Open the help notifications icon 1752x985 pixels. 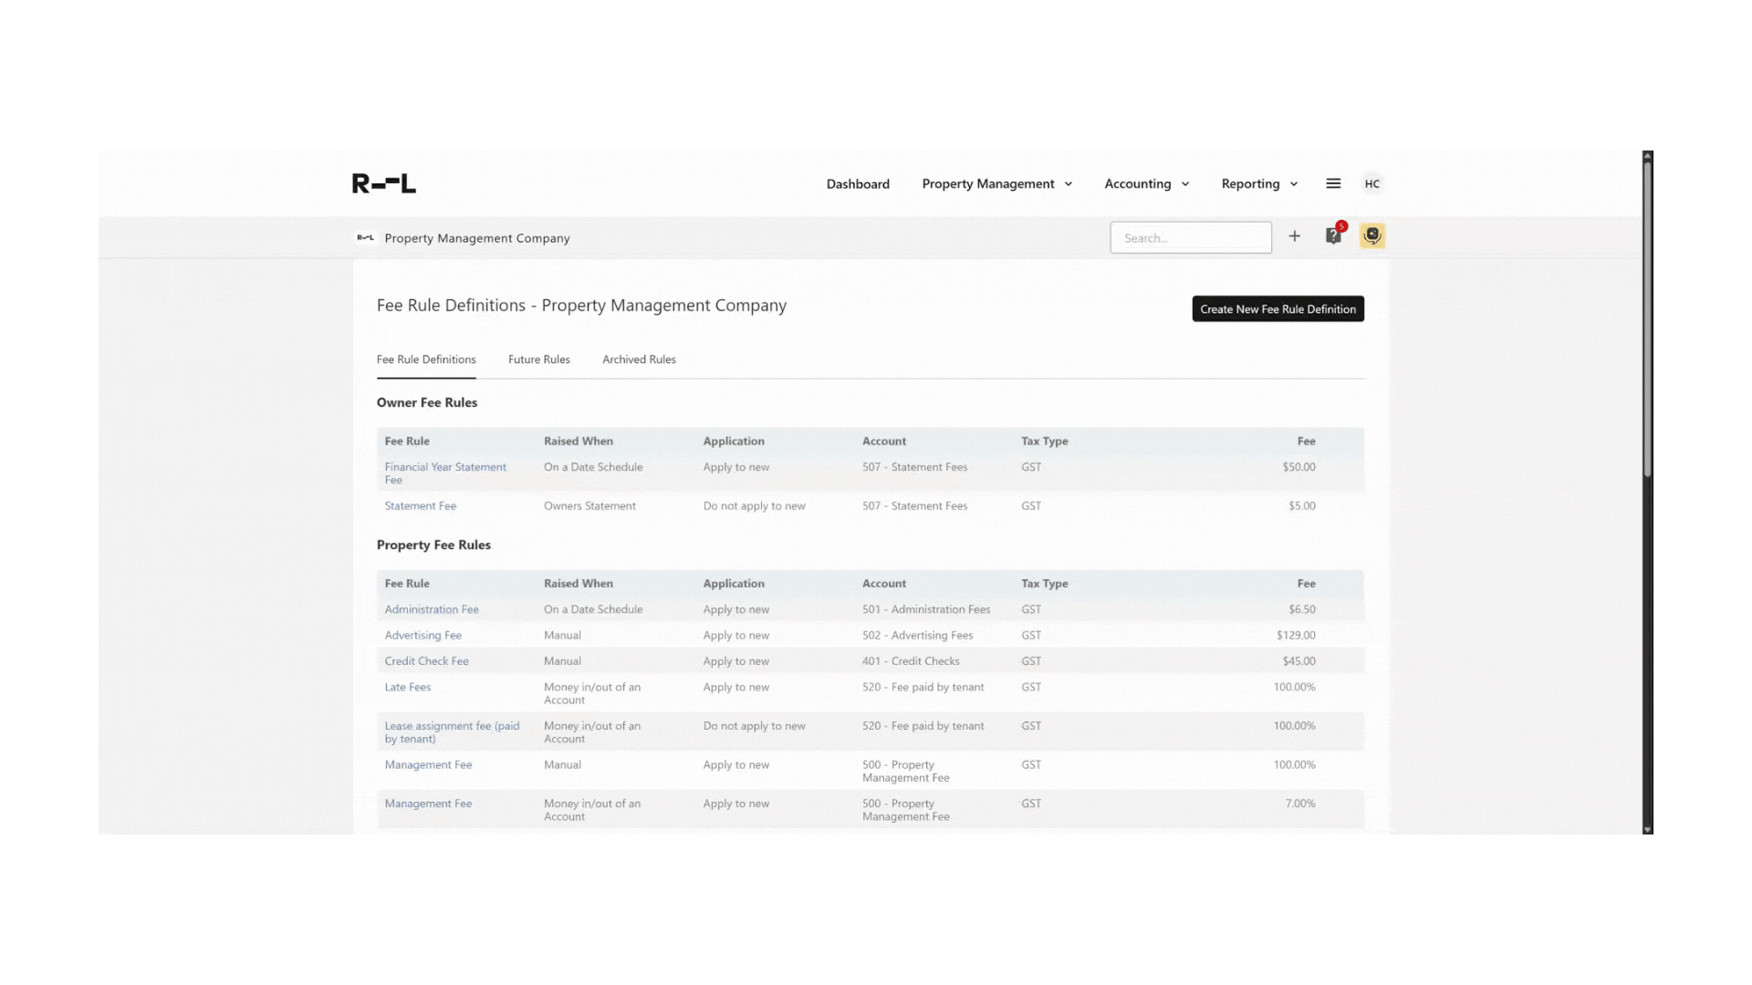1333,236
